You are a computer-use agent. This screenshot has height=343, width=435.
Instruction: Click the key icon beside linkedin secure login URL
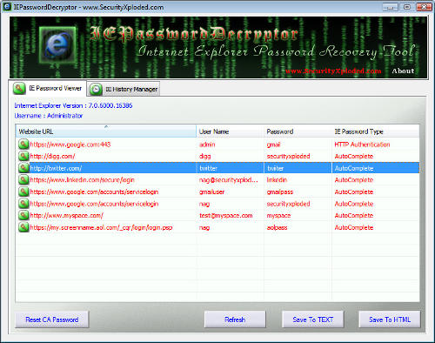23,180
